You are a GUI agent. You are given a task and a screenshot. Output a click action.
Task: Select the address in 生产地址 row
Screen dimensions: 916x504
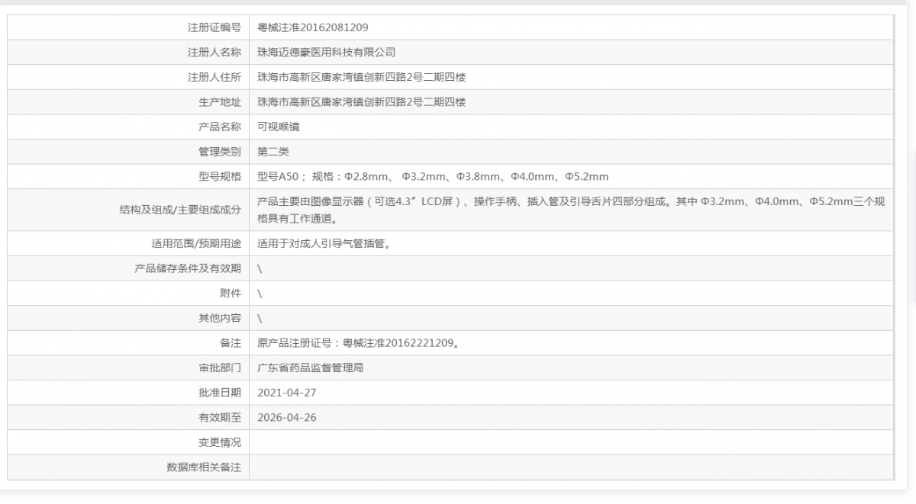coord(362,102)
